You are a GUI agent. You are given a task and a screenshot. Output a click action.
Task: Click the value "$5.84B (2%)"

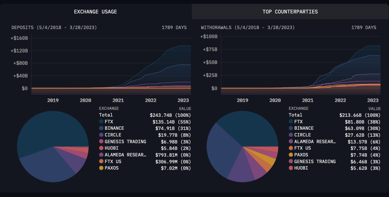(x=176, y=148)
